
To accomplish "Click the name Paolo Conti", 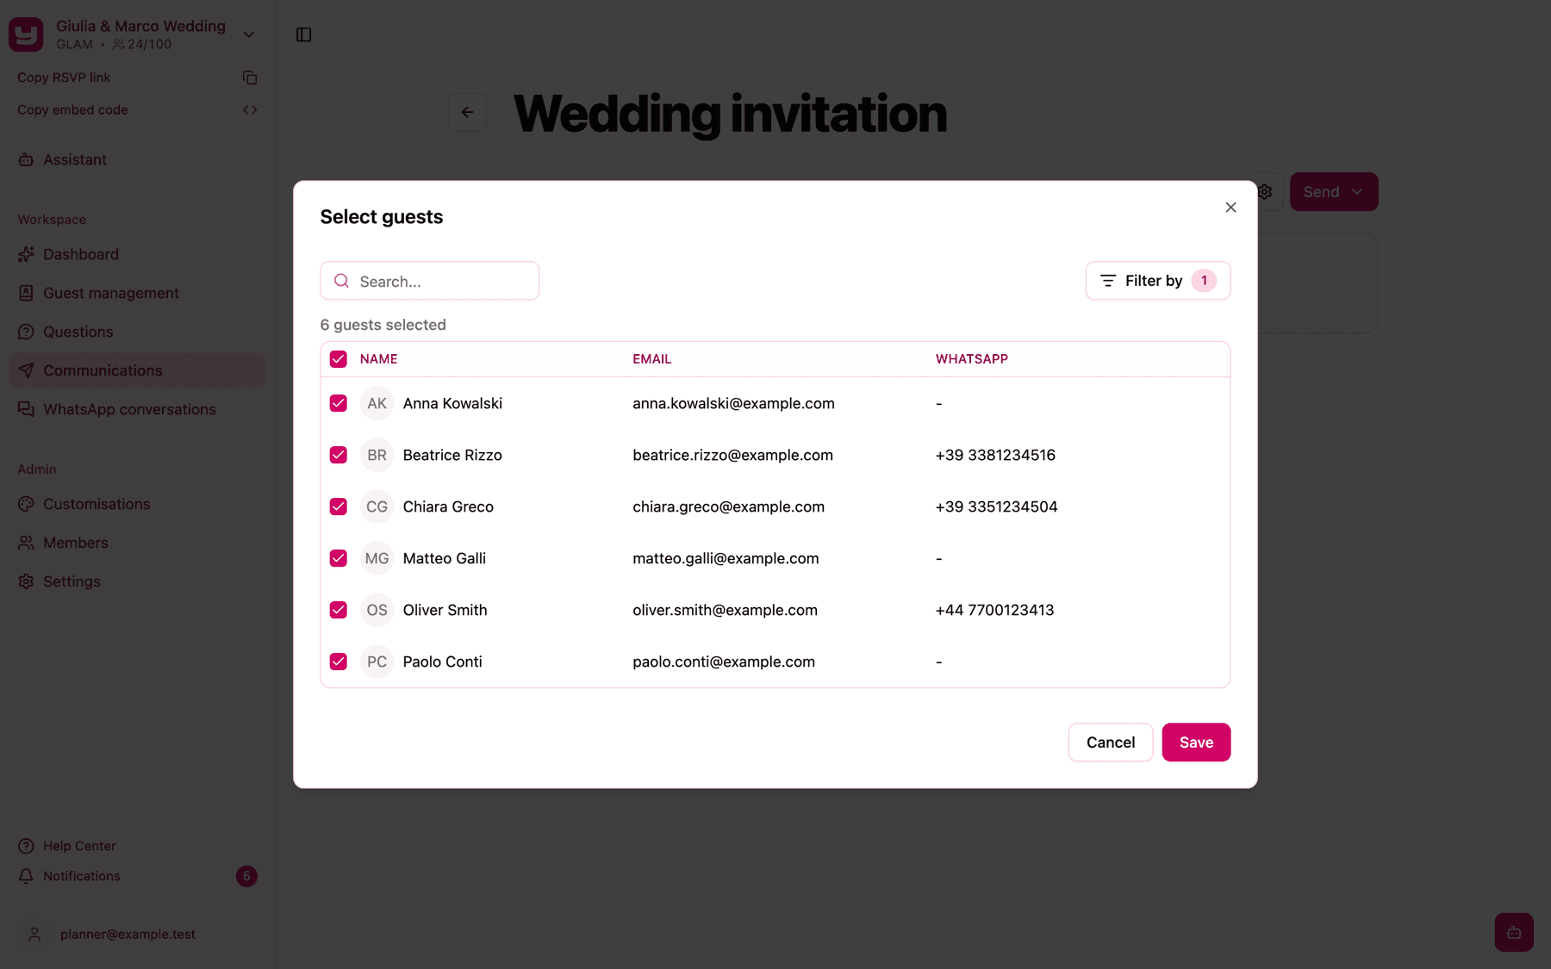I will pos(442,662).
